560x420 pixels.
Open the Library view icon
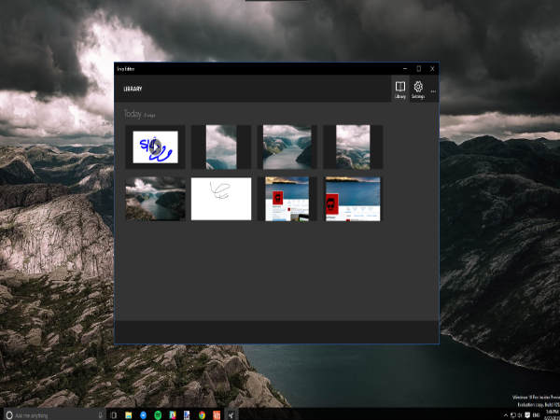point(400,89)
